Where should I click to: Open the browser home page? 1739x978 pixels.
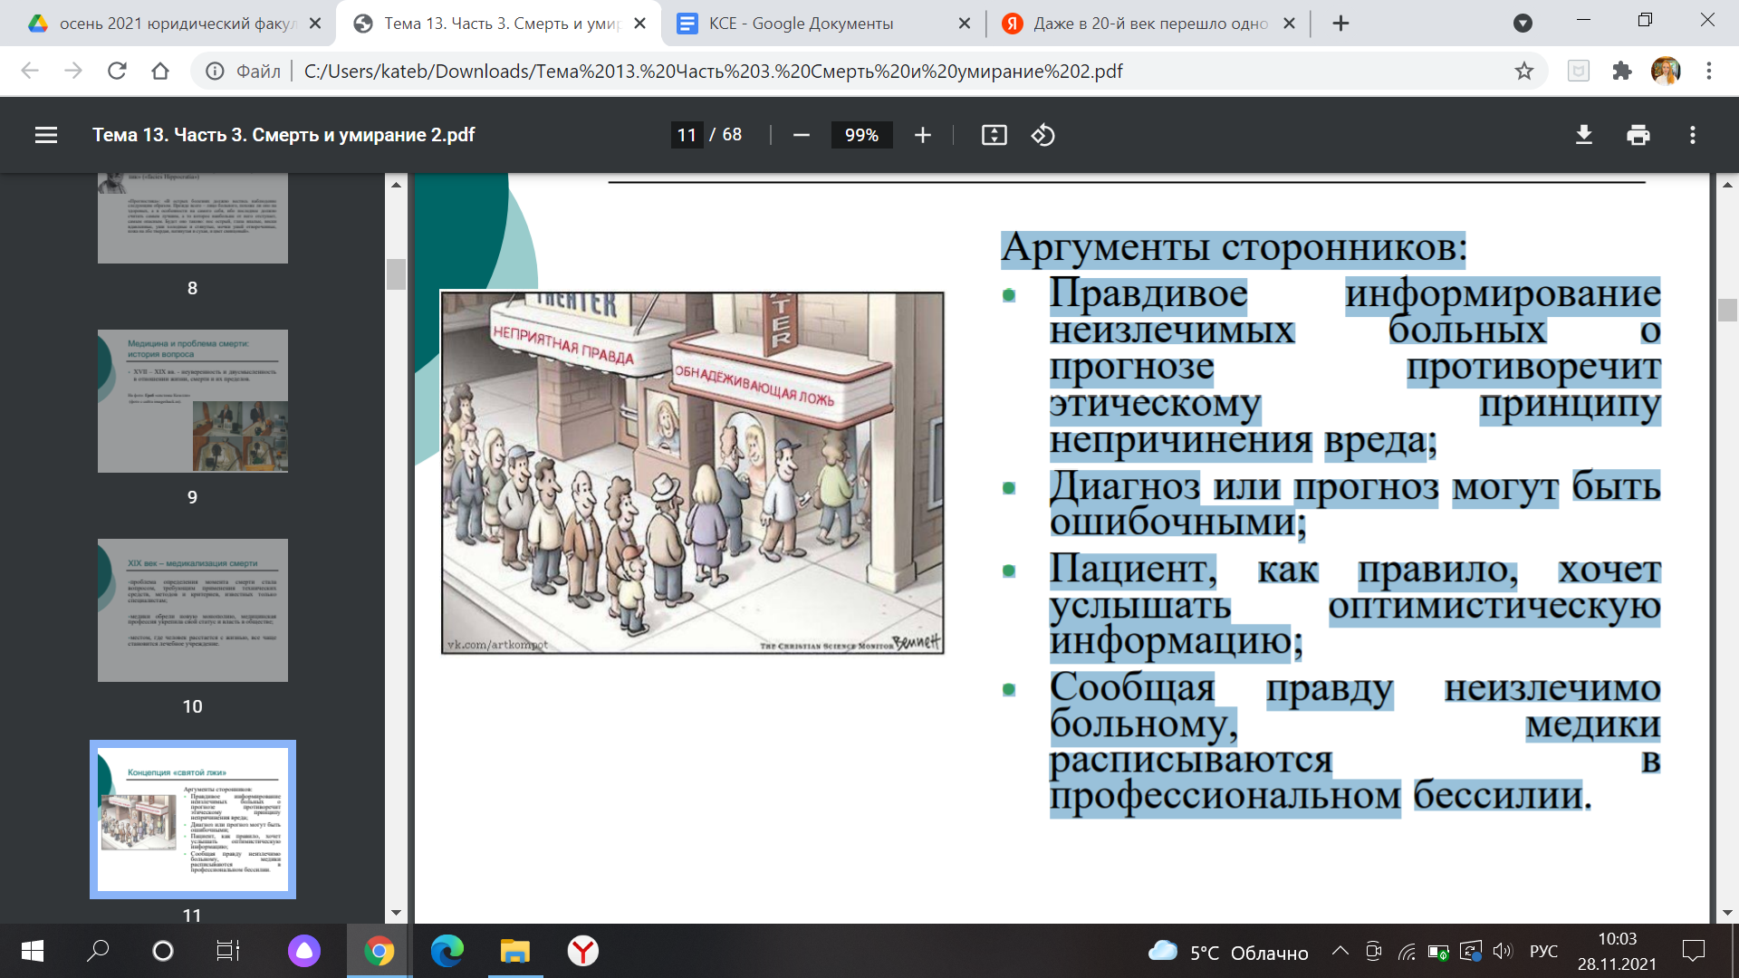(160, 71)
